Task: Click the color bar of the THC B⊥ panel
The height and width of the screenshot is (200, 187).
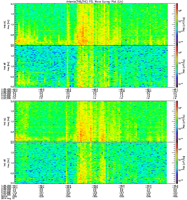Action: coord(177,121)
